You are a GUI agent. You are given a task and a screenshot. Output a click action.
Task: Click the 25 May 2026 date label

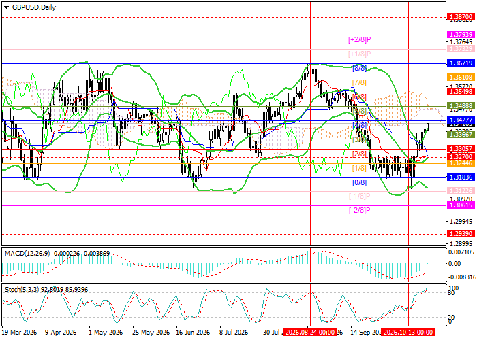click(x=151, y=333)
